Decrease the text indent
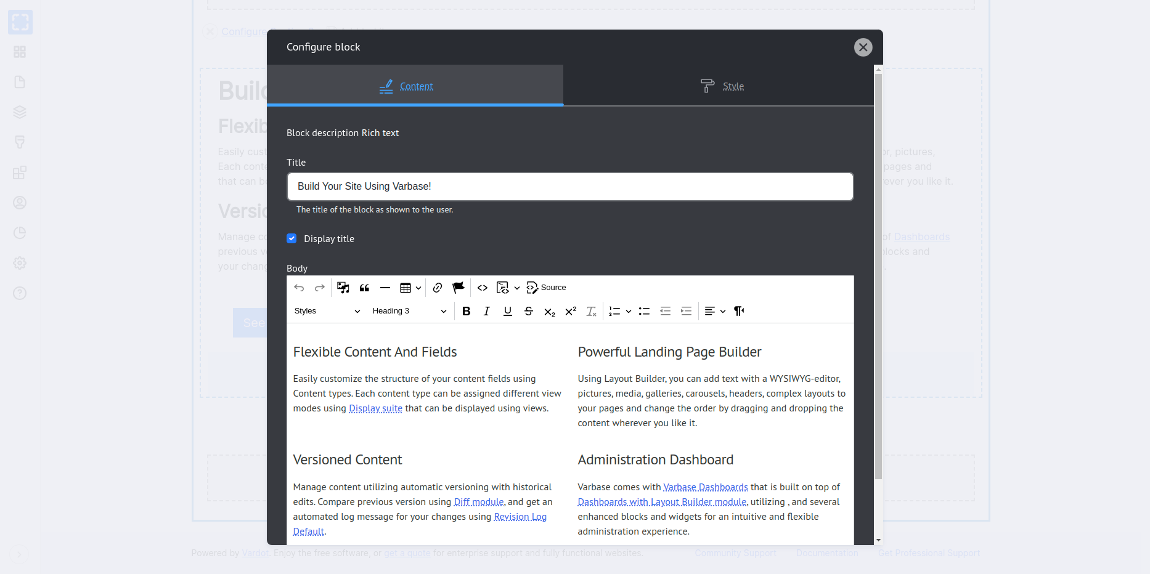Image resolution: width=1150 pixels, height=574 pixels. click(x=666, y=311)
